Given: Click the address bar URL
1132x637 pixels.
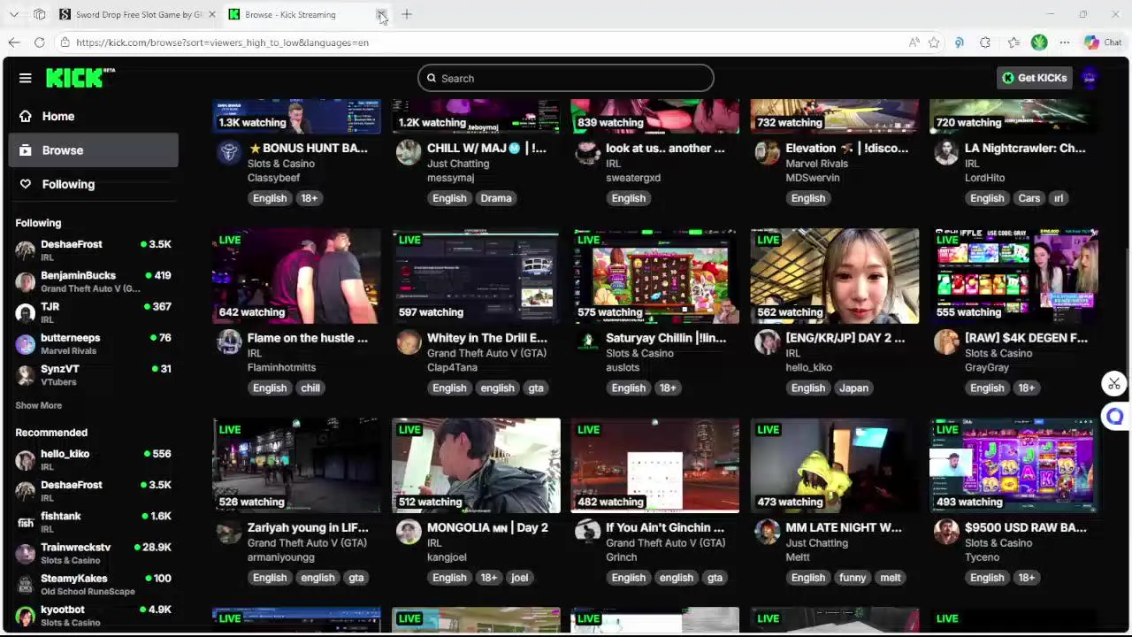Looking at the screenshot, I should click(x=222, y=42).
